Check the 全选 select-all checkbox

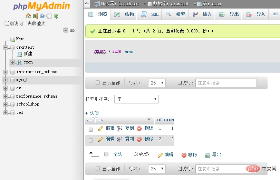106,154
